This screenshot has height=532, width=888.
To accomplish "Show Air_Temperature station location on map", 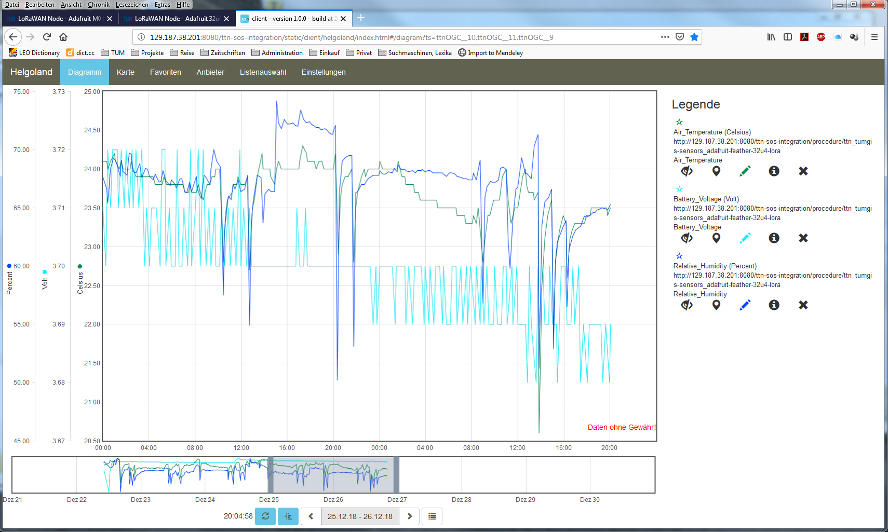I will click(x=716, y=171).
